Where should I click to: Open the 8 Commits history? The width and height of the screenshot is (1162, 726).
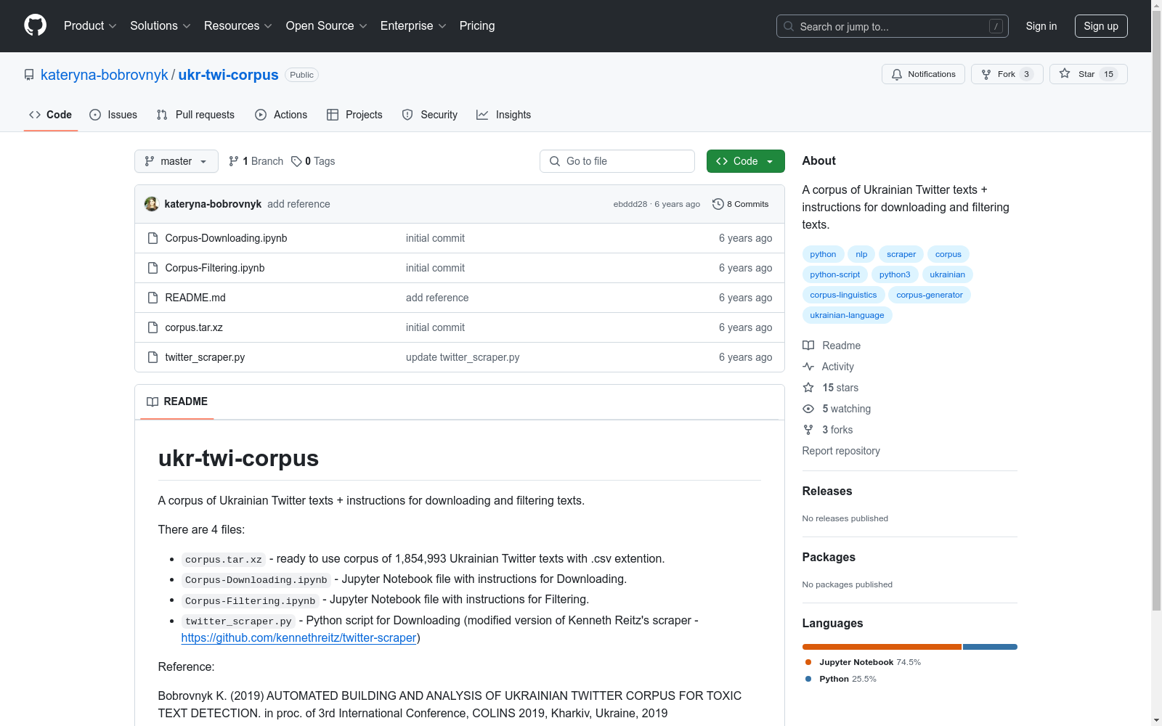click(741, 204)
